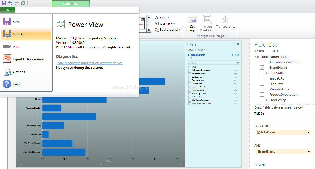Click the sigma icon beside ETLLoadID
This screenshot has width=315, height=169.
point(266,73)
